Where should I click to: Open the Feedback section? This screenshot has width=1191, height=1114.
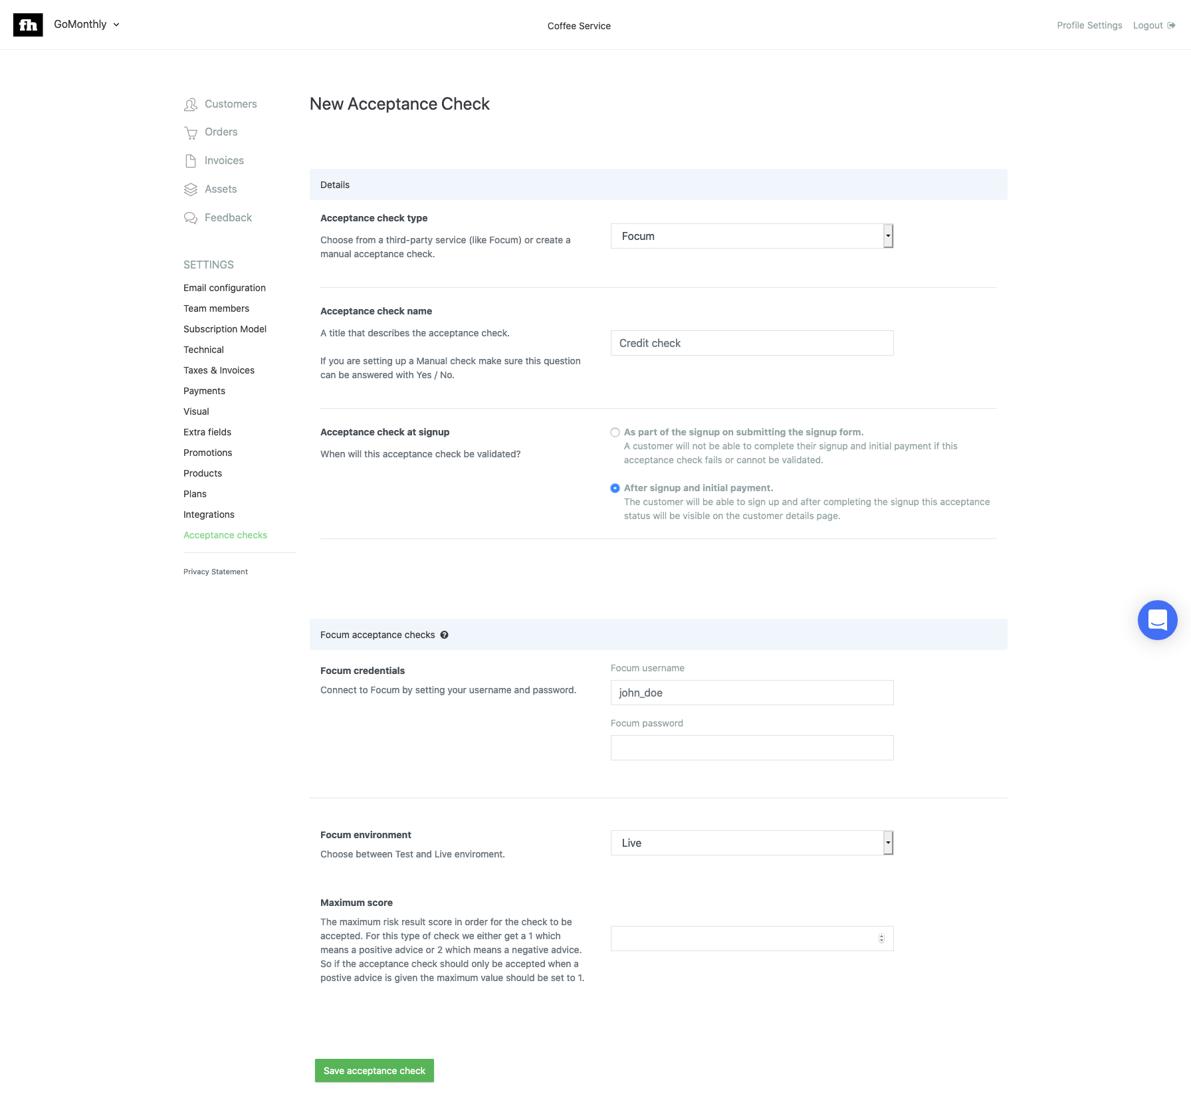click(228, 217)
